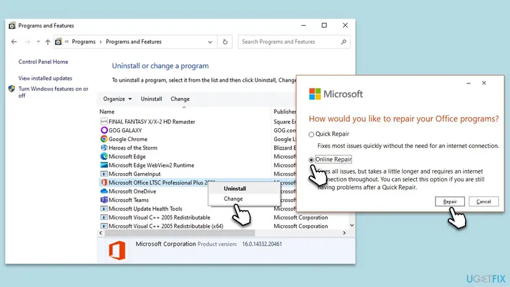Click the Office logo in details pane
This screenshot has width=510, height=287.
(x=117, y=250)
